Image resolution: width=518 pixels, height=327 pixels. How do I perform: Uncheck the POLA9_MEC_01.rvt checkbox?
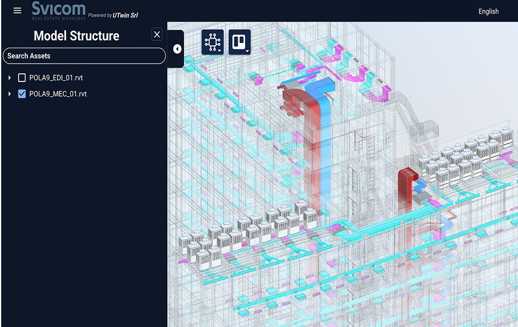pyautogui.click(x=22, y=94)
